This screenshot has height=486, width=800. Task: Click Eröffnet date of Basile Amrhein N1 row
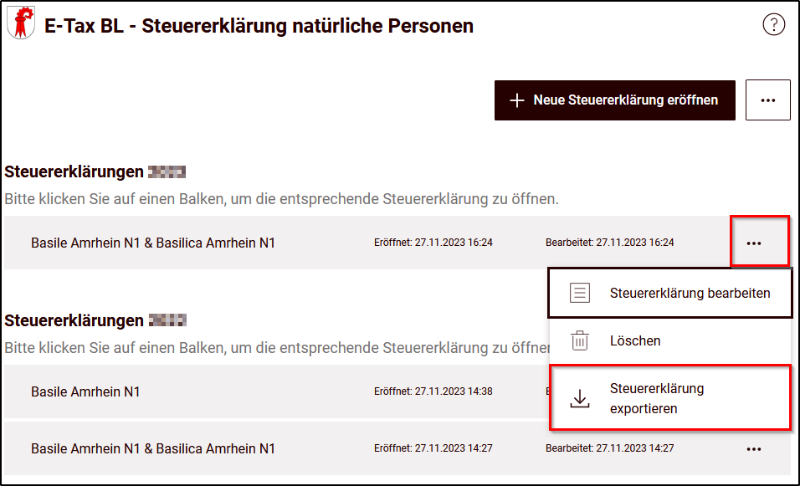433,391
